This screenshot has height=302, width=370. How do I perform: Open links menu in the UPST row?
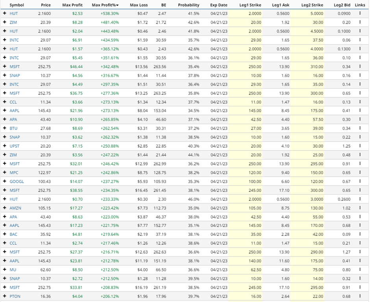[360, 146]
